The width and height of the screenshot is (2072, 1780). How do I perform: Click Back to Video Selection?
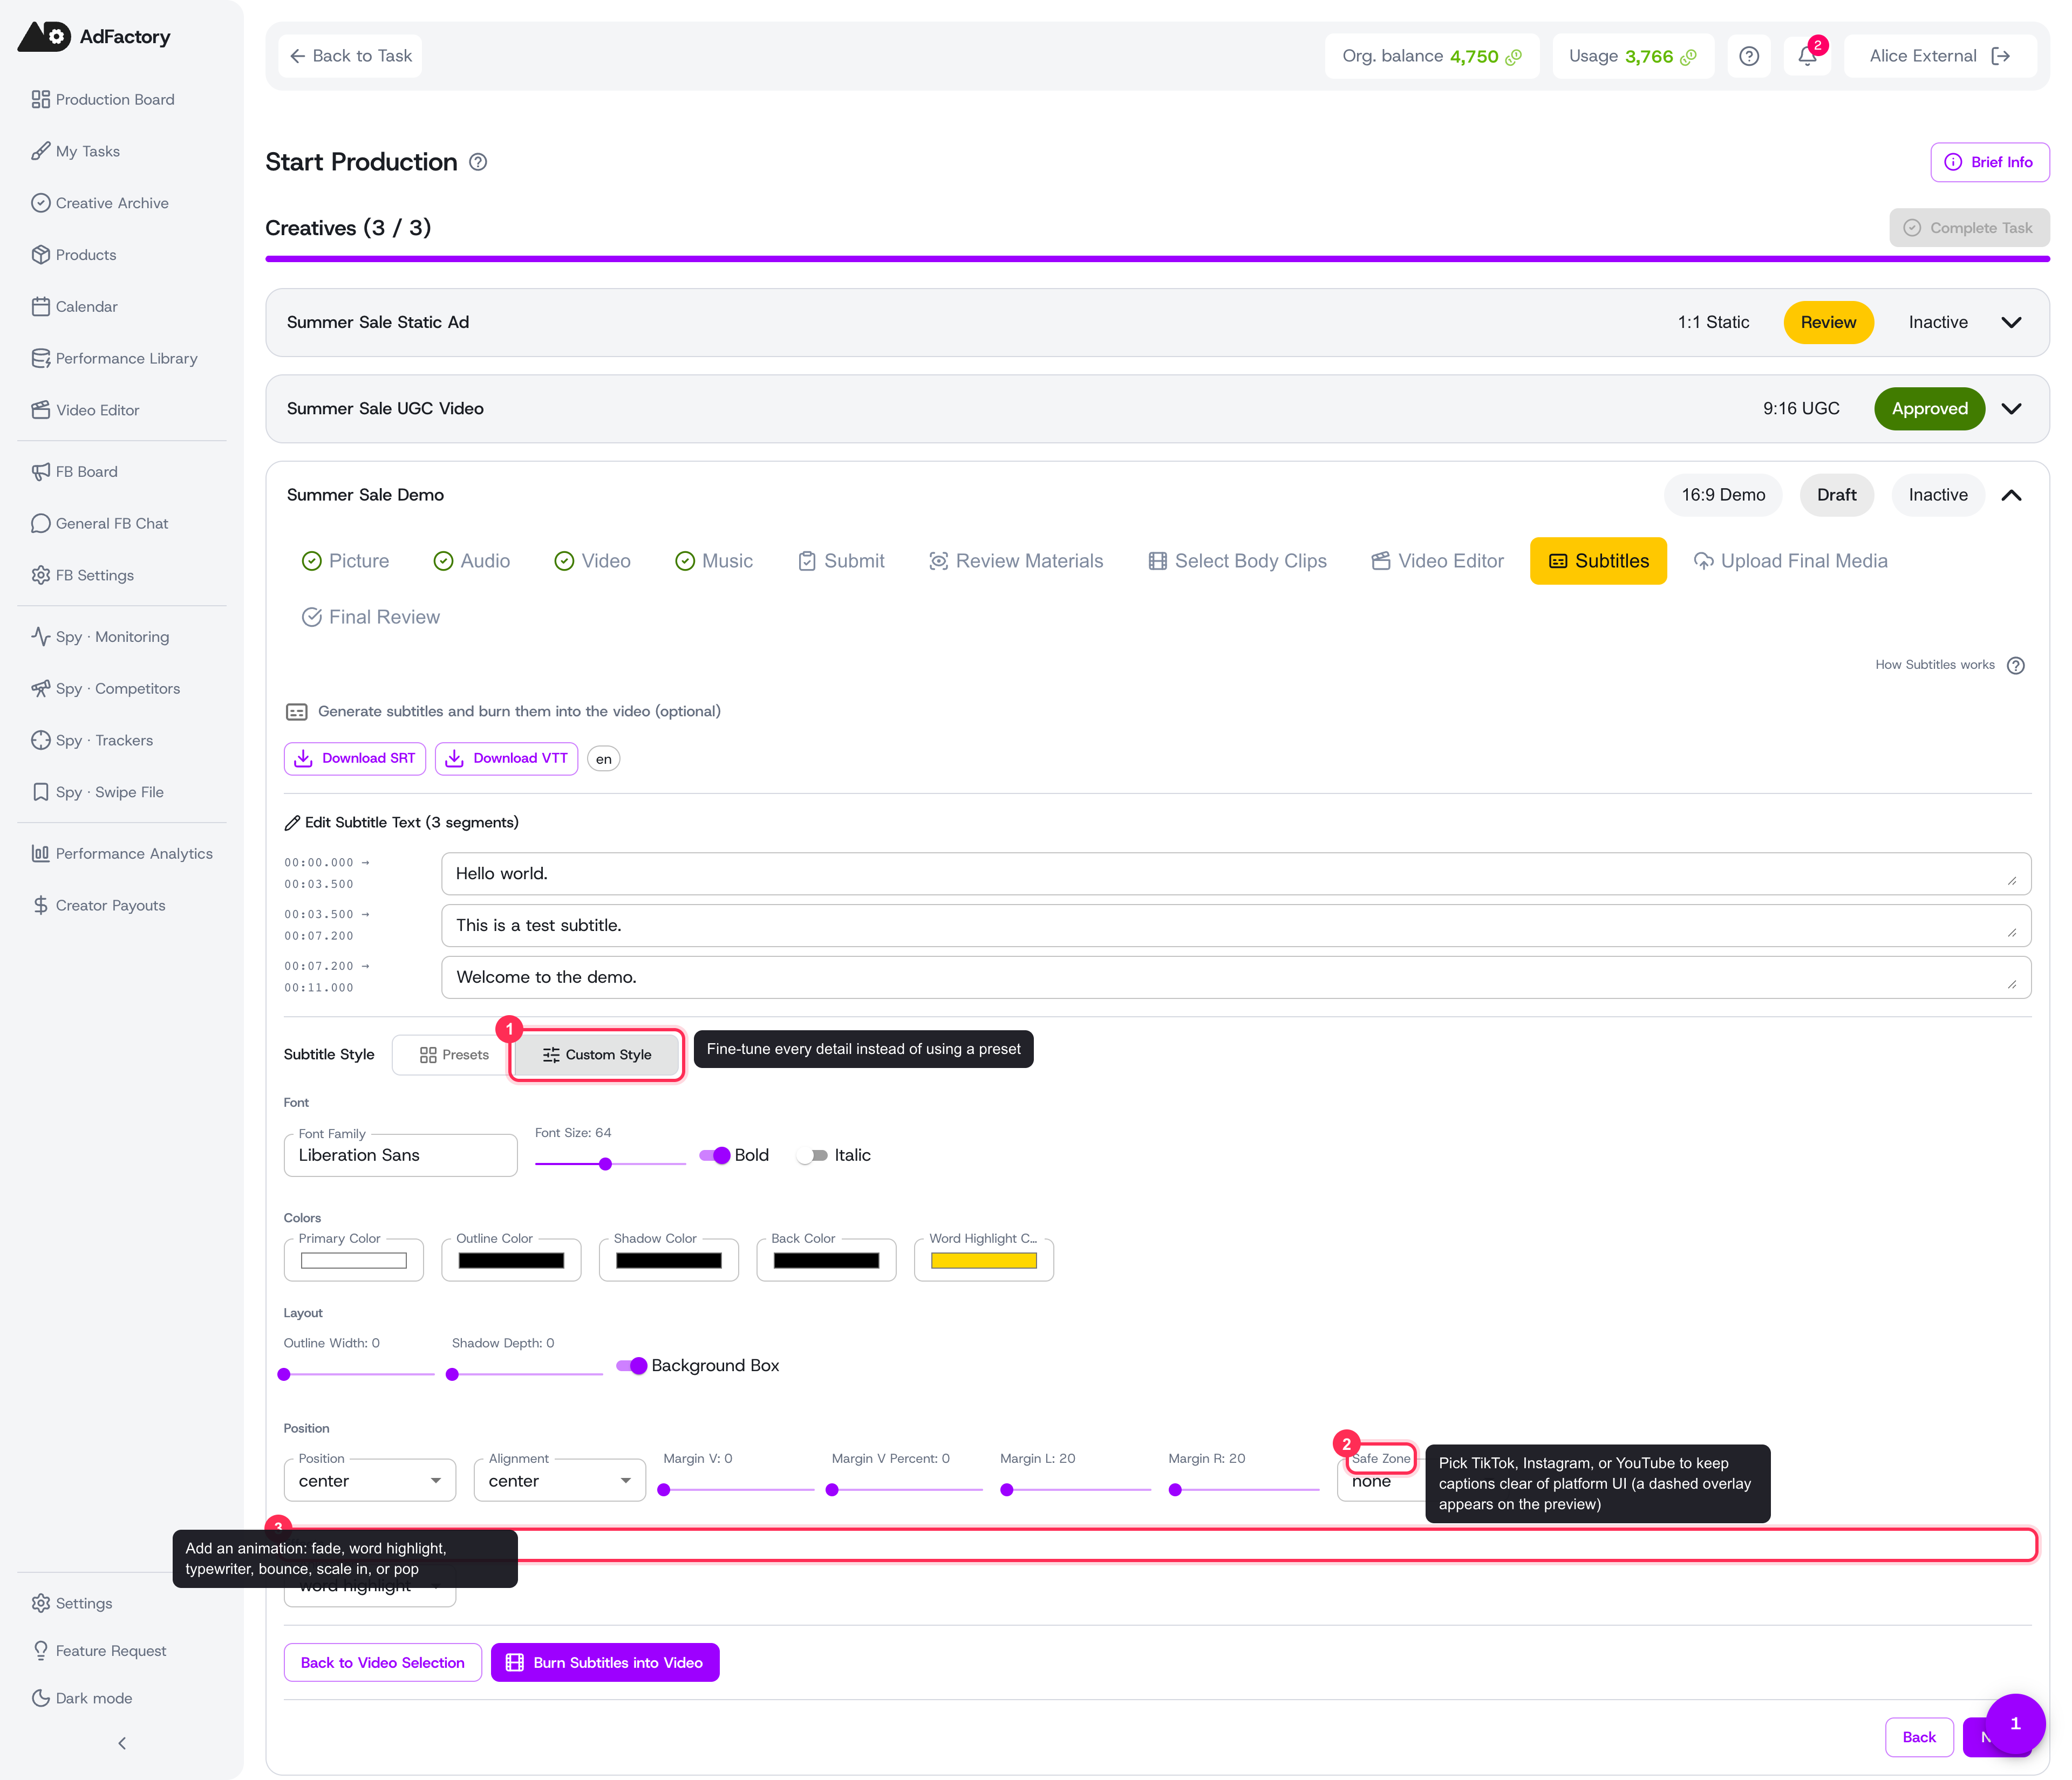point(383,1663)
